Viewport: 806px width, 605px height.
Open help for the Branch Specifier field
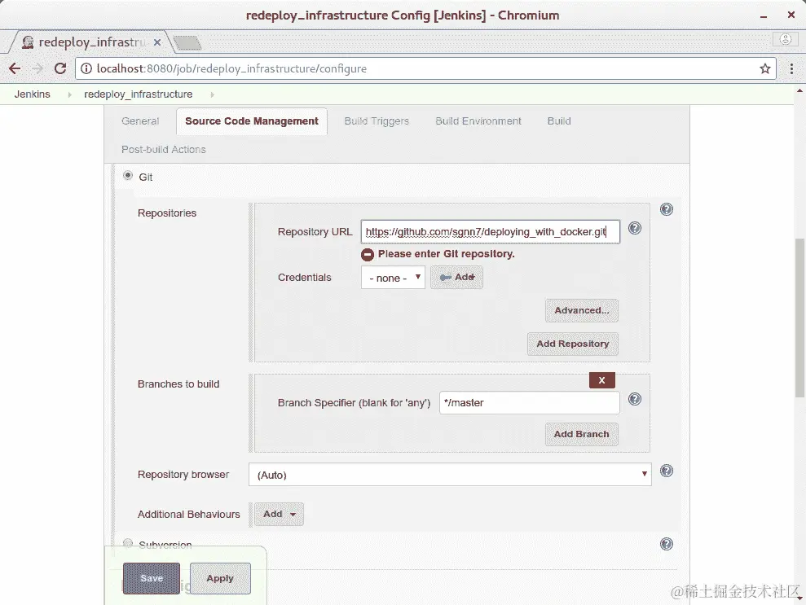click(x=635, y=399)
